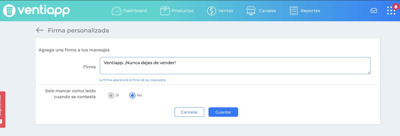Select the Canales menu label
The image size is (400, 136).
pos(267,11)
